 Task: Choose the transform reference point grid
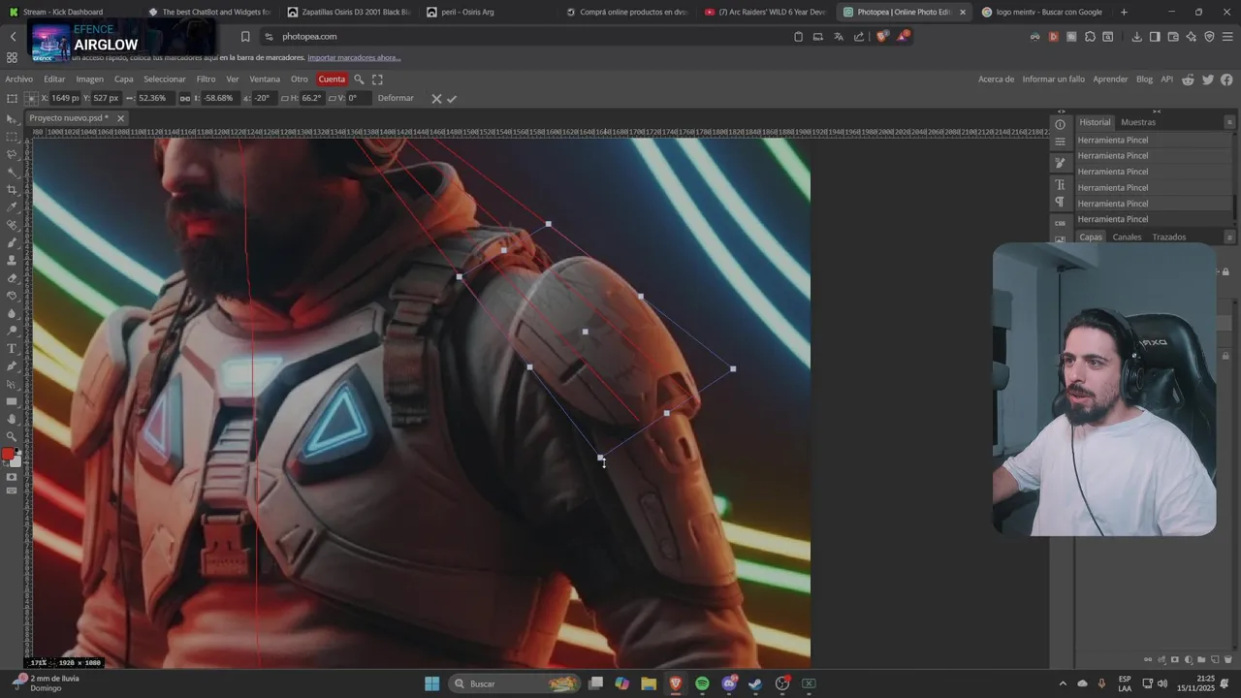pyautogui.click(x=31, y=98)
